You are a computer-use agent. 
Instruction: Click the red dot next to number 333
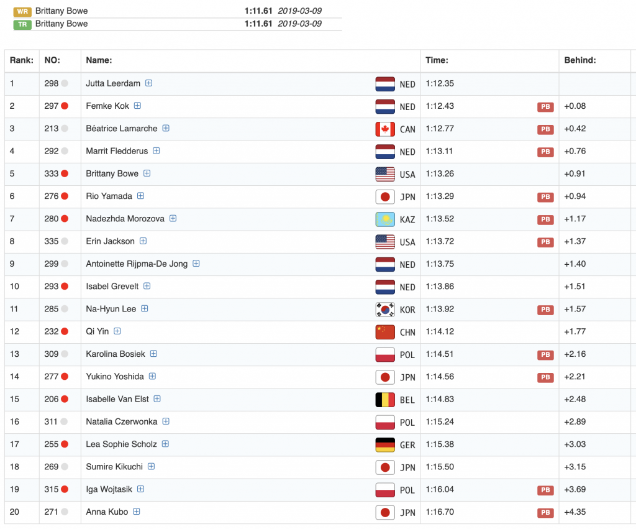[x=65, y=173]
